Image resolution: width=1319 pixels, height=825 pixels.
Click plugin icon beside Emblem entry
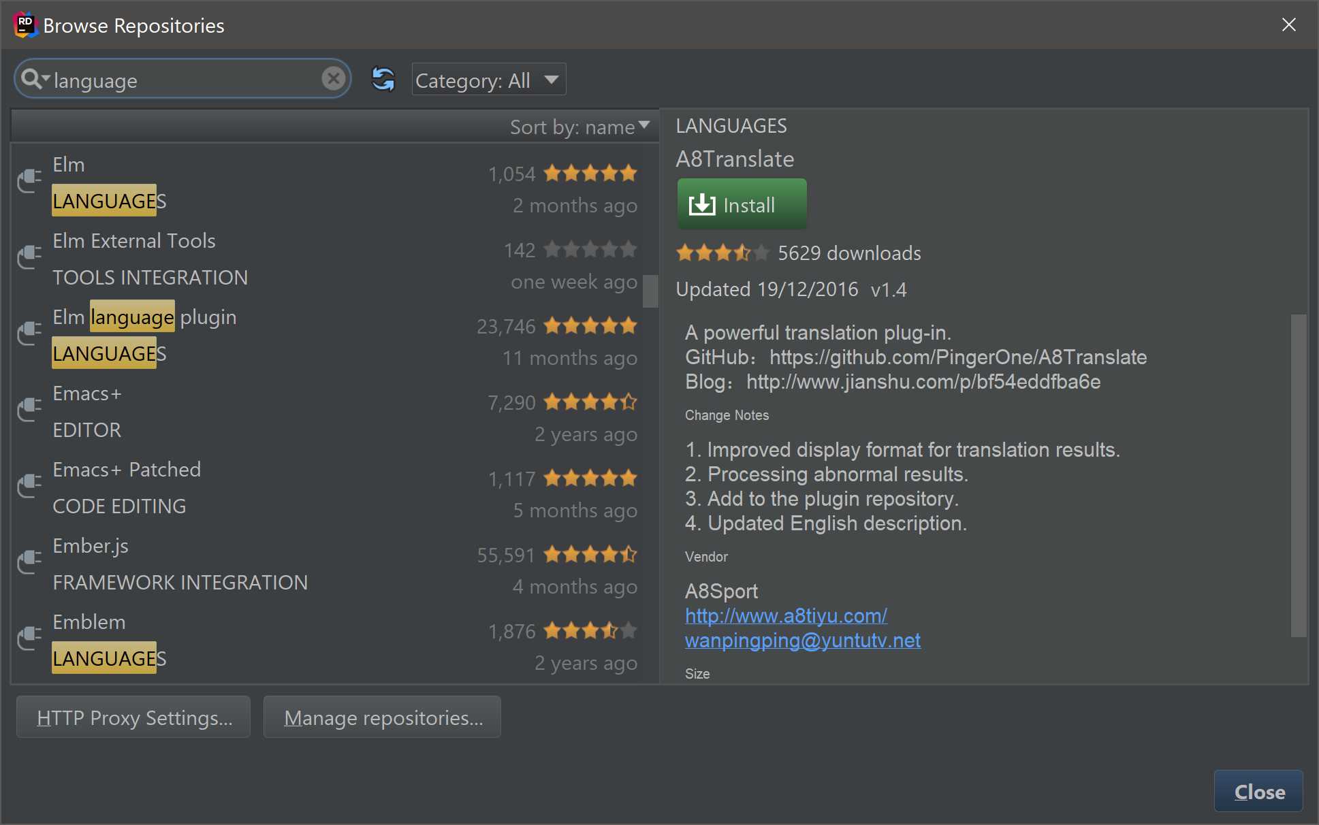tap(29, 638)
